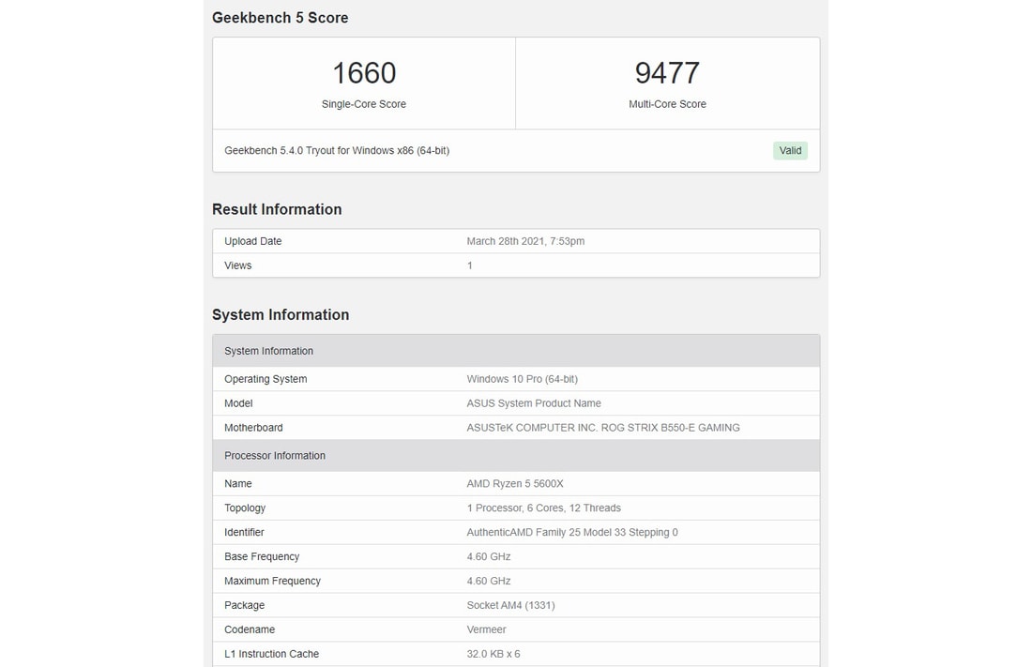Click the Topology value showing 6 Cores
This screenshot has width=1032, height=667.
pyautogui.click(x=543, y=508)
